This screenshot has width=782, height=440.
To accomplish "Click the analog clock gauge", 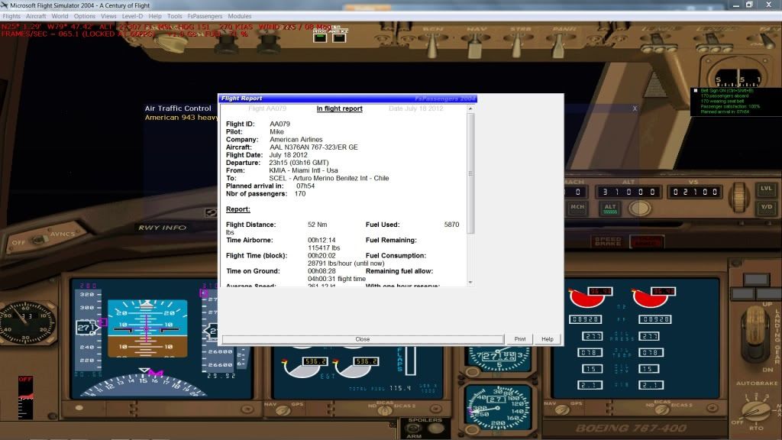I will coord(26,323).
